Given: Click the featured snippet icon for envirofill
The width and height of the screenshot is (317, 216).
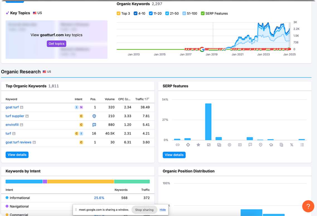Looking at the screenshot, I should (x=94, y=125).
